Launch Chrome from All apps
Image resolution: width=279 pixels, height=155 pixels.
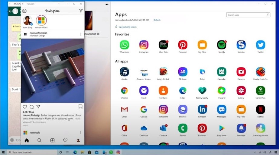124,91
